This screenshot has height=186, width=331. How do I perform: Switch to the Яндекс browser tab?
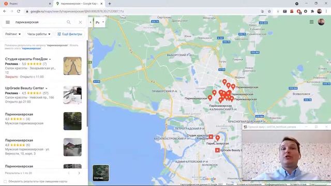[x=26, y=4]
